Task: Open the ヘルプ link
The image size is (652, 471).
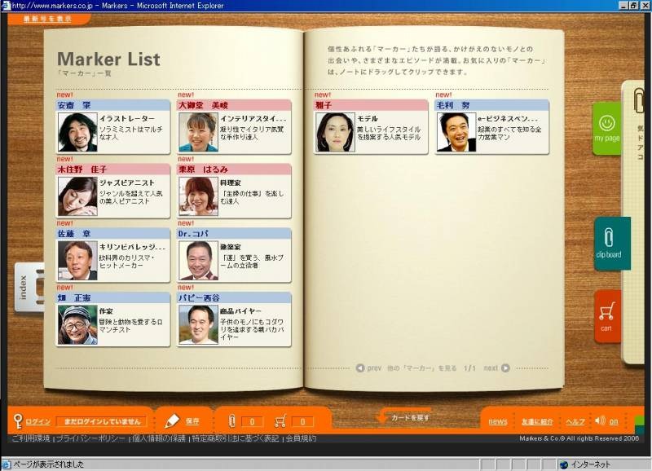Action: pyautogui.click(x=575, y=421)
